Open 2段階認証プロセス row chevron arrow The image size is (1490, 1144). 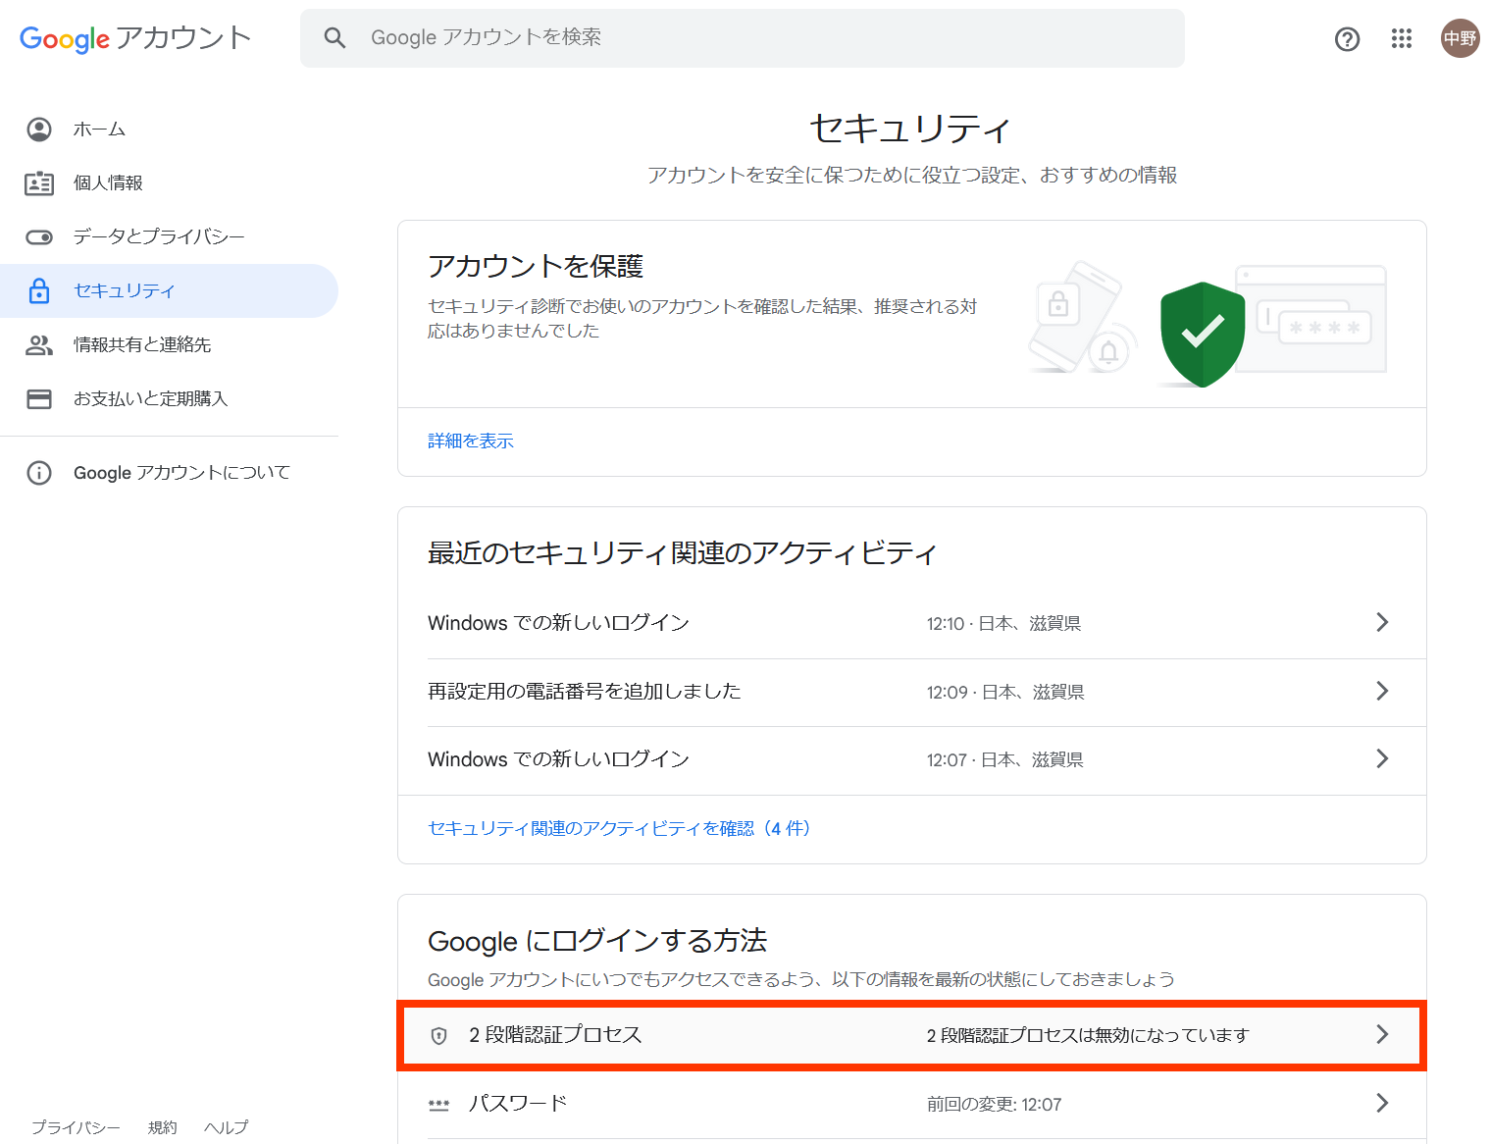coord(1381,1035)
